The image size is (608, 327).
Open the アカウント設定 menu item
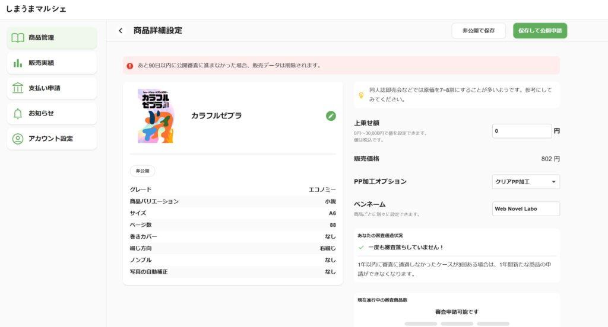pos(52,139)
